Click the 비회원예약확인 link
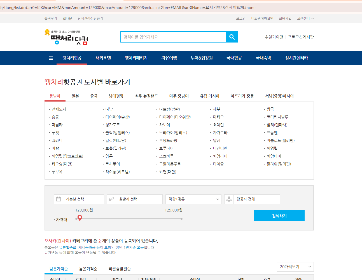 pos(262,18)
